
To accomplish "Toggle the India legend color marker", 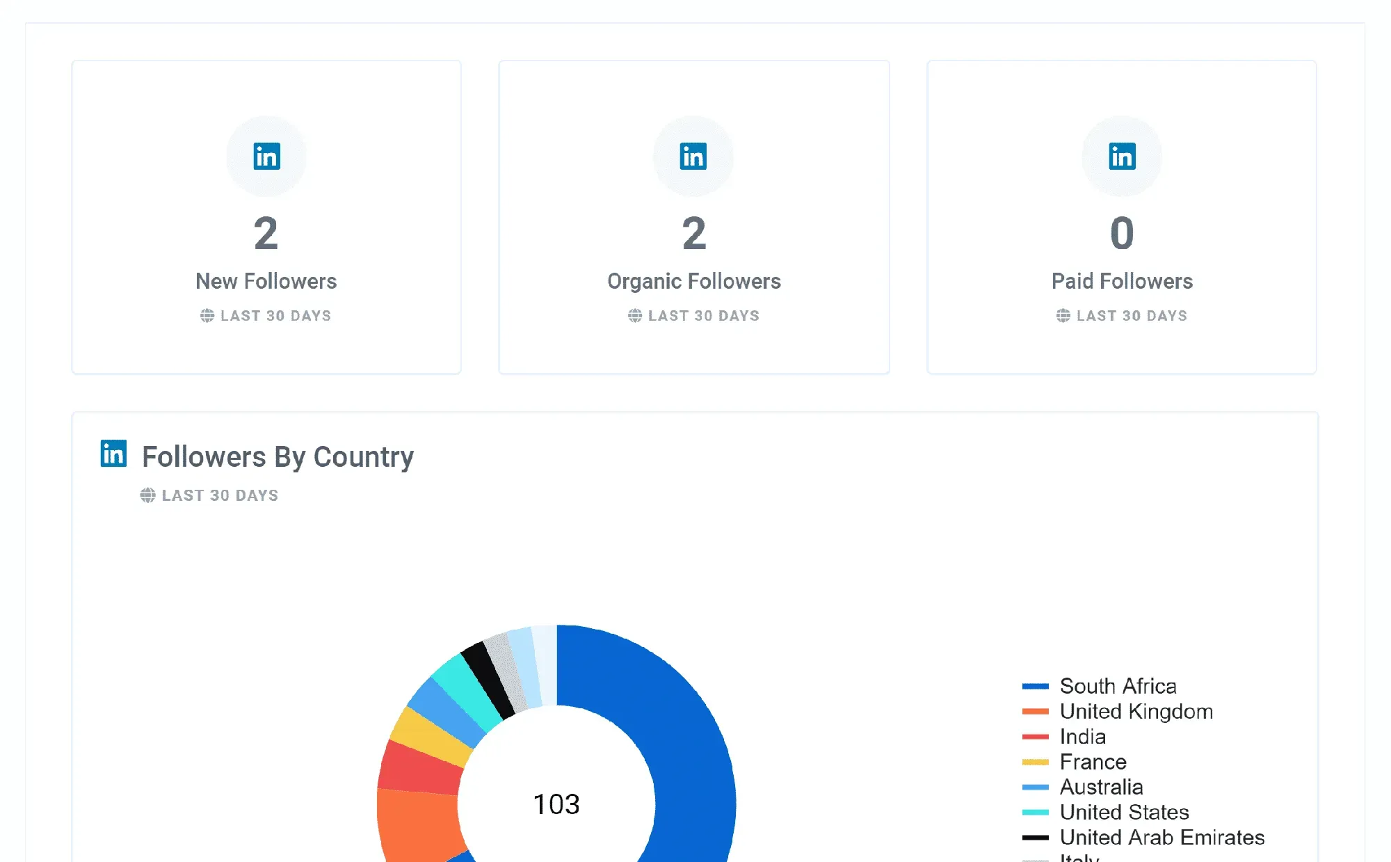I will coord(1036,737).
